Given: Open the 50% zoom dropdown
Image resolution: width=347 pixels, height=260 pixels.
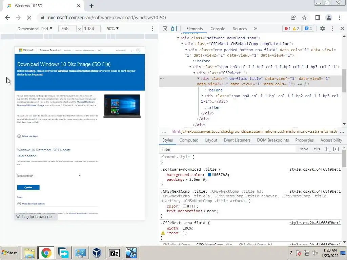Looking at the screenshot, I should tap(113, 29).
